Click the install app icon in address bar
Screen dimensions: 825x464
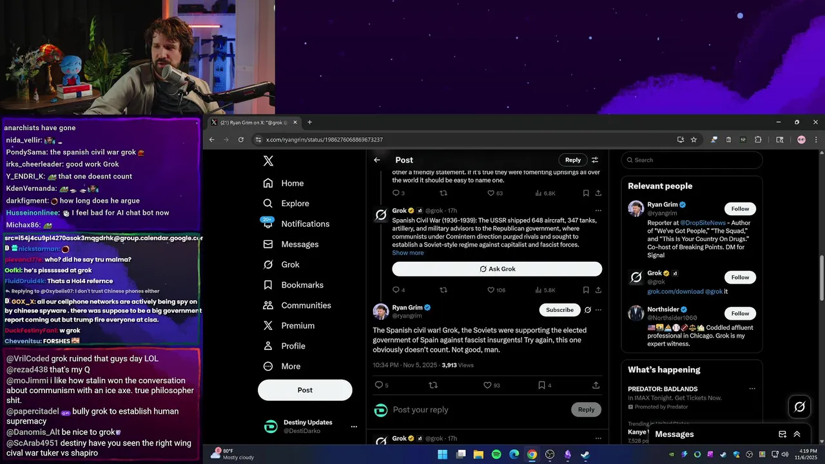pyautogui.click(x=680, y=140)
